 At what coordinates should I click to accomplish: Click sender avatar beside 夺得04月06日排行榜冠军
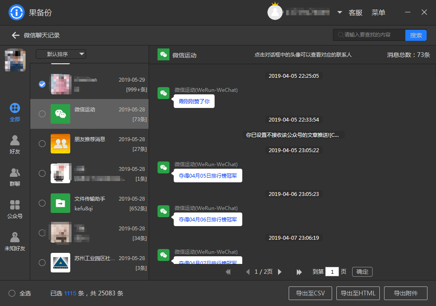point(163,211)
